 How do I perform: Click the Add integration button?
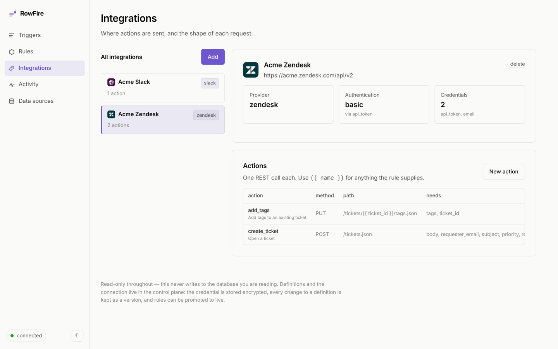point(213,57)
